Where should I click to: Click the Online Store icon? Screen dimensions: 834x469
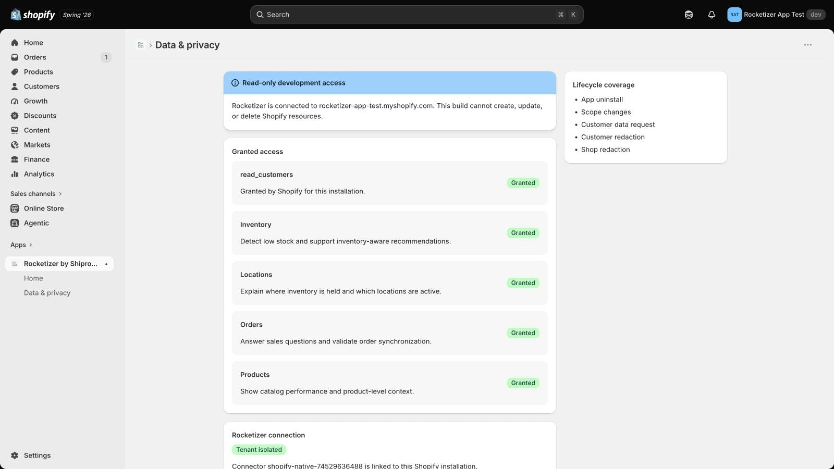15,208
